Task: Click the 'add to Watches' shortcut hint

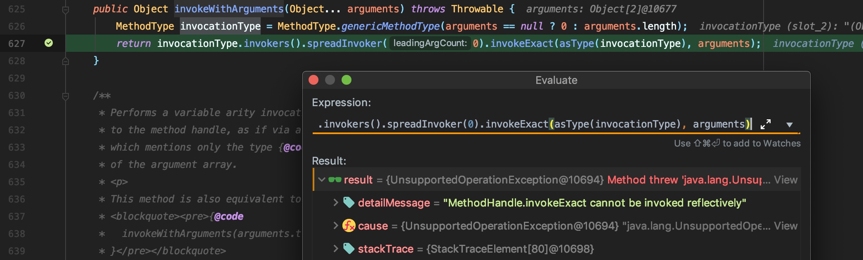Action: pos(737,143)
